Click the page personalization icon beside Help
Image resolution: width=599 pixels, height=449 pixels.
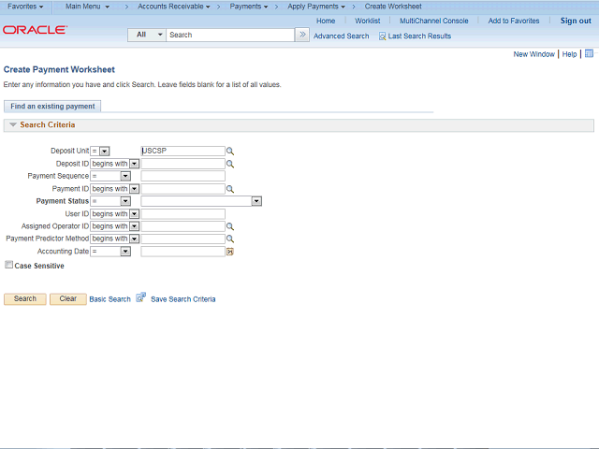pos(589,53)
